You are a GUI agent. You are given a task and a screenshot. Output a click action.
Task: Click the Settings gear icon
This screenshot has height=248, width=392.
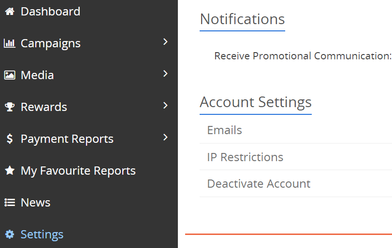tap(9, 234)
